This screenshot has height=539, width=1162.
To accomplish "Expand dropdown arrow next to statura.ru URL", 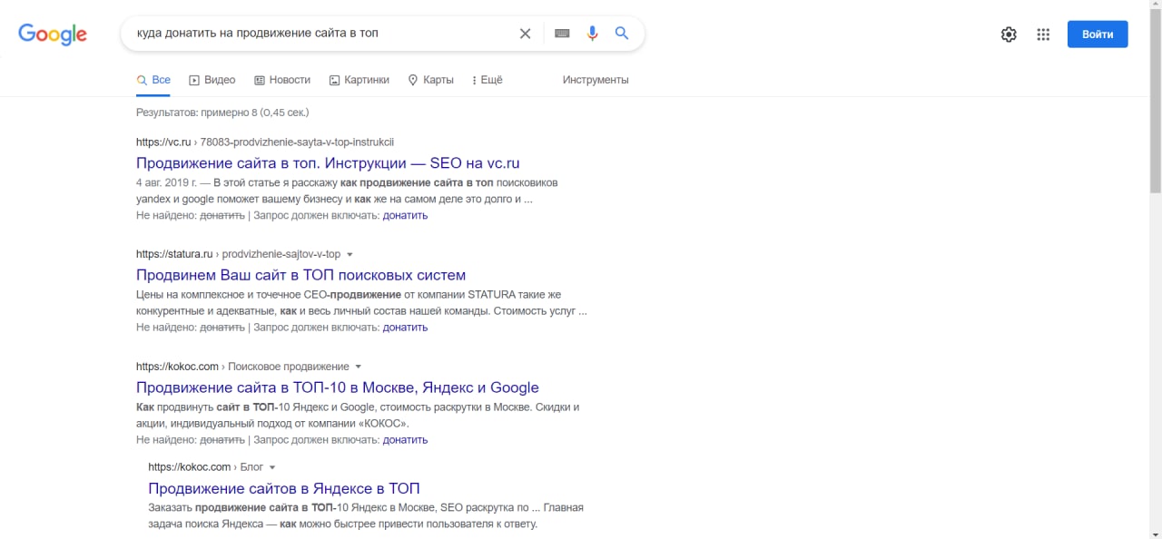I will 350,255.
